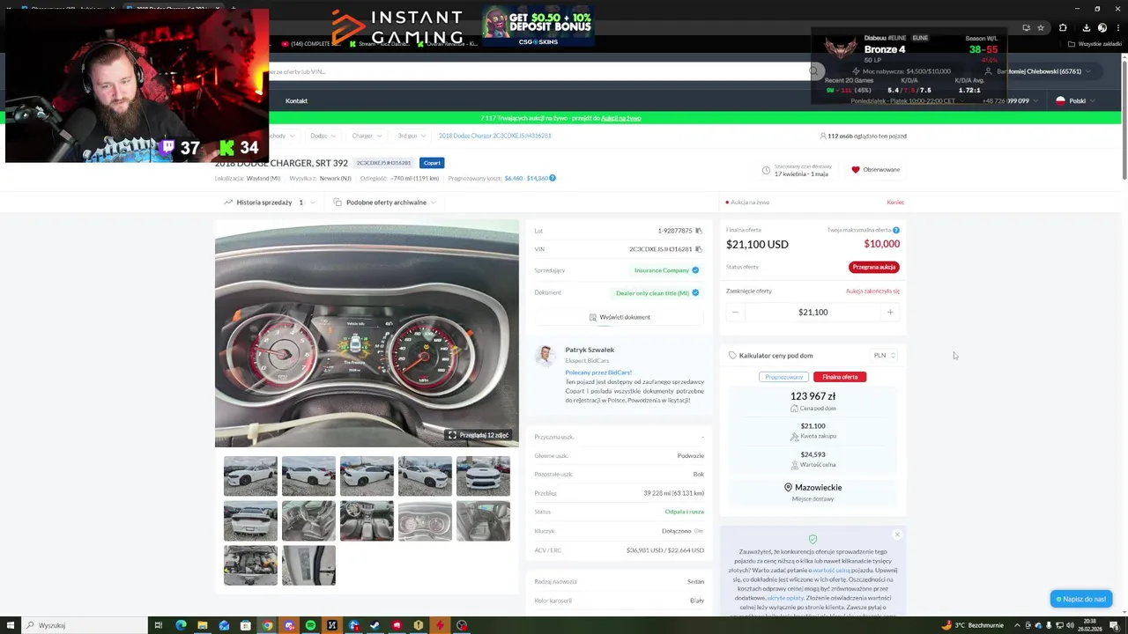Screen dimensions: 1128x634
Task: Decrease the bid with the minus button
Action: (735, 312)
